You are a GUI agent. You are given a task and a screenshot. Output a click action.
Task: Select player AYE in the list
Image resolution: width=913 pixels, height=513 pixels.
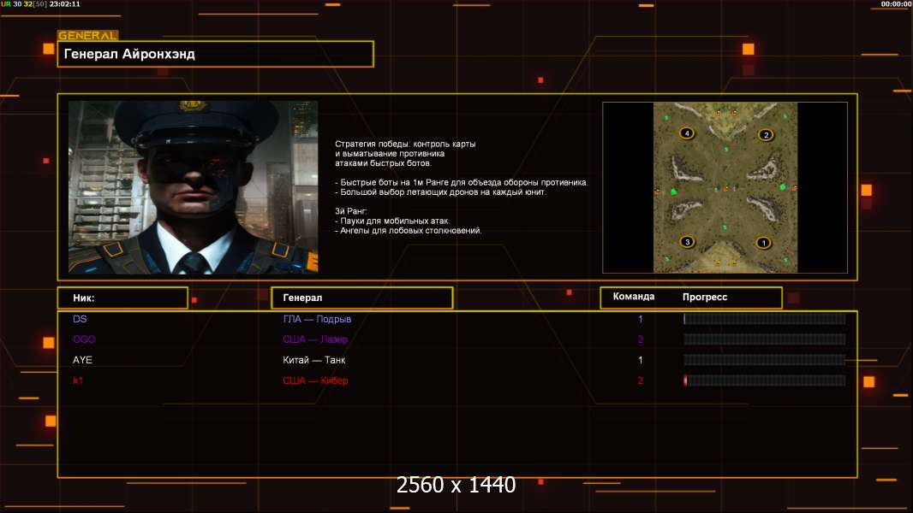(83, 360)
